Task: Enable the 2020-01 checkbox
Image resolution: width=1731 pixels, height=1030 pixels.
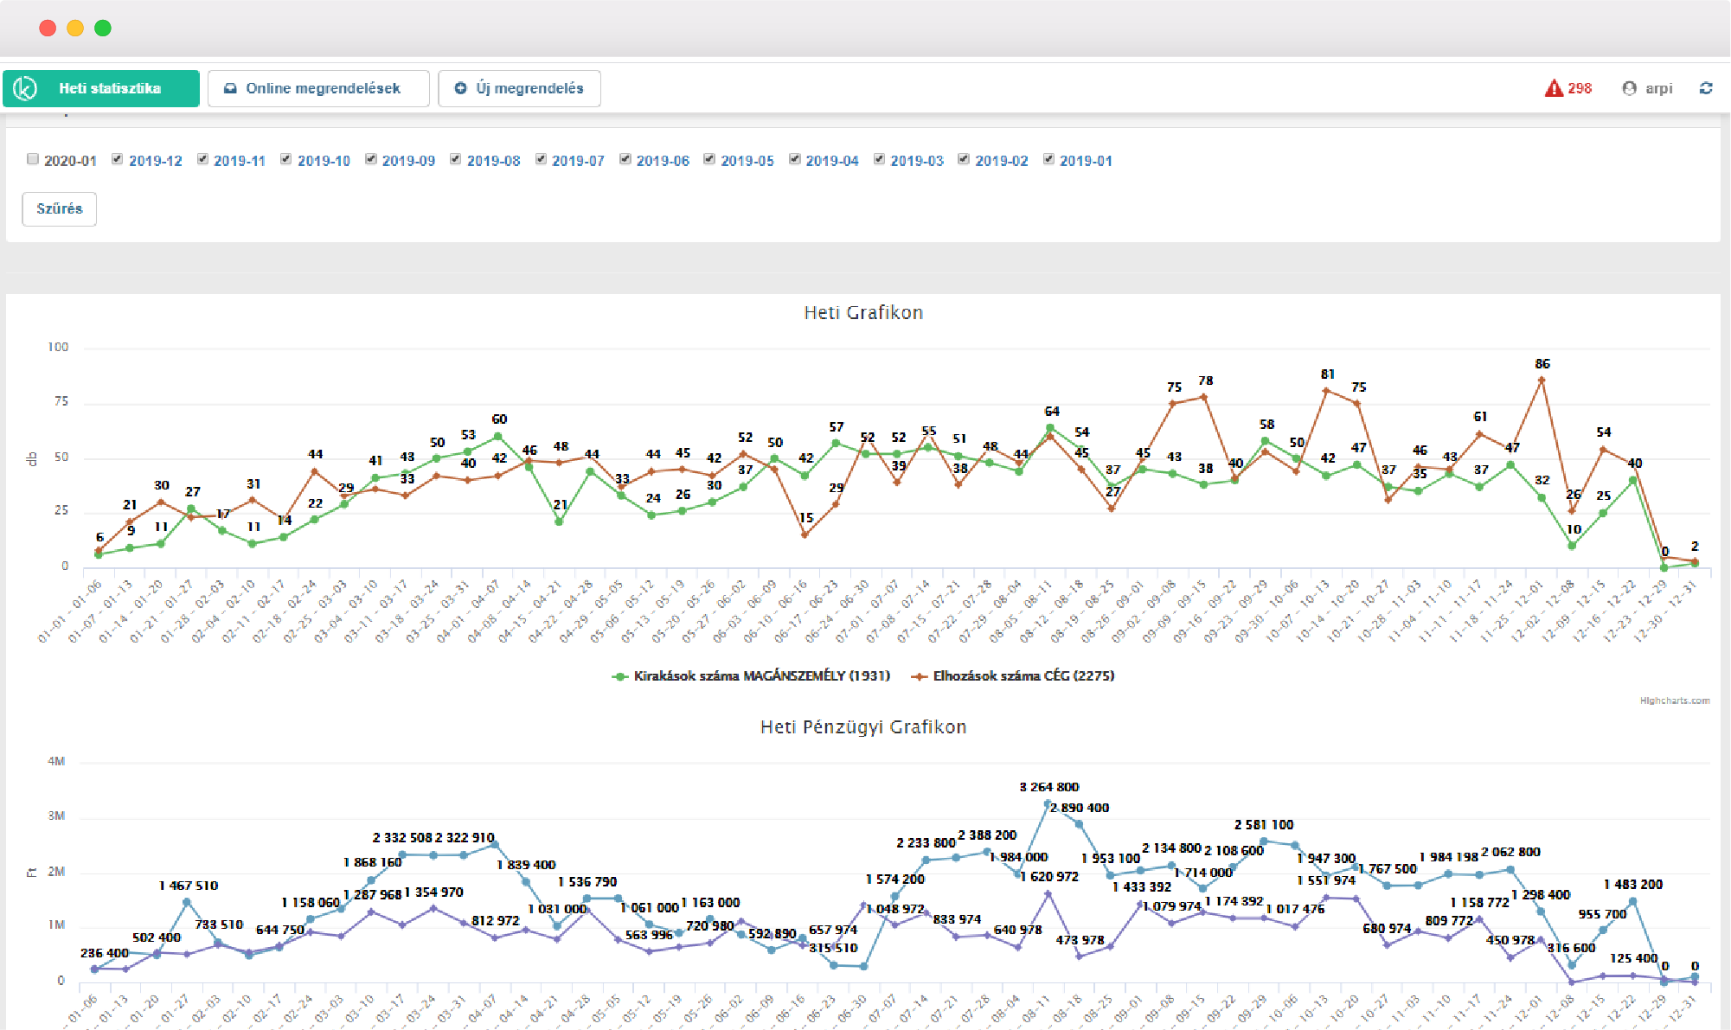Action: (x=33, y=159)
